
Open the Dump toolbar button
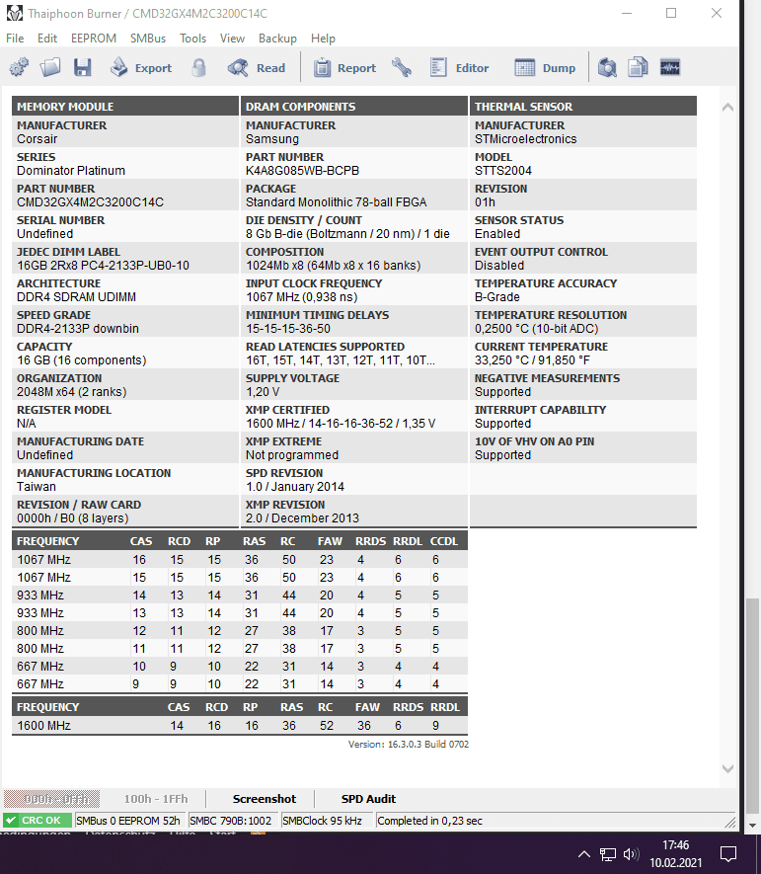544,68
